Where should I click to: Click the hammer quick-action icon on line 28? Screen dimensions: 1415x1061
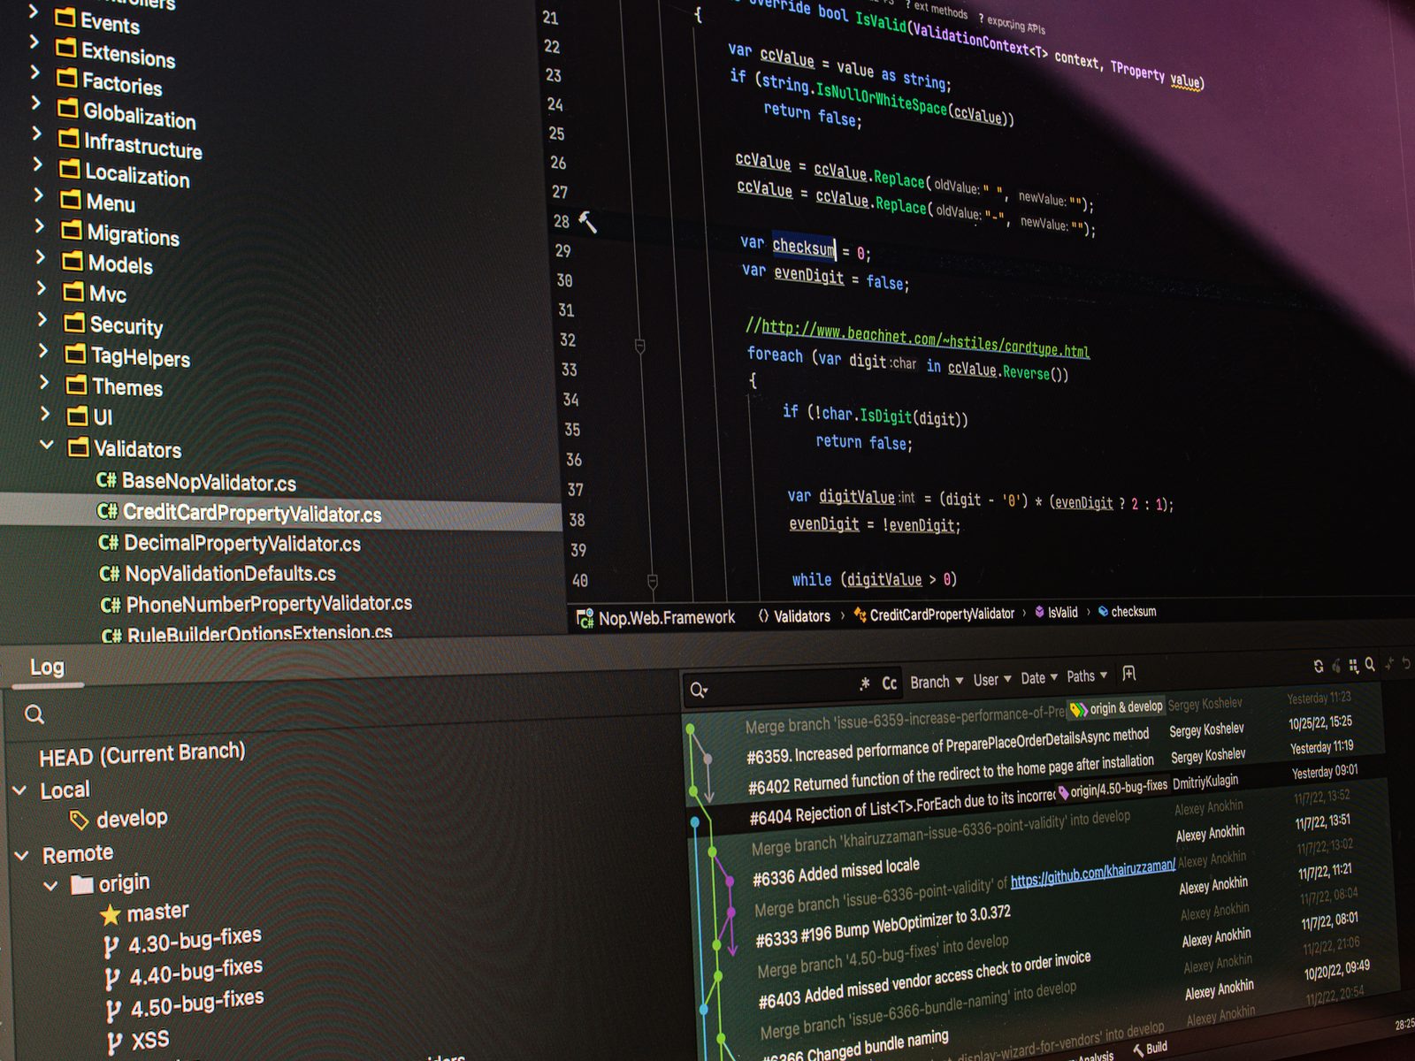pos(588,222)
